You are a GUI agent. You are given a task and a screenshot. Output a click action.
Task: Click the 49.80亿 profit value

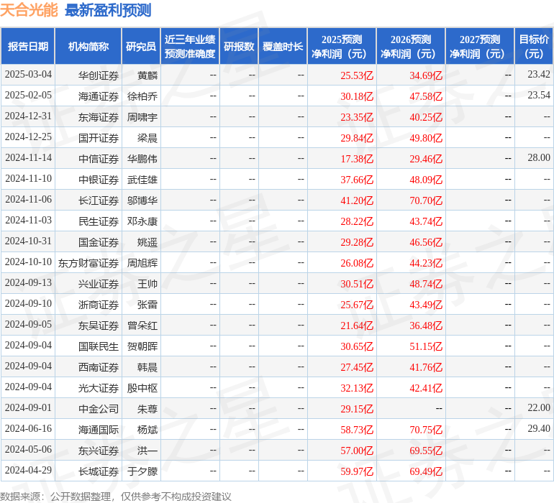(426, 138)
